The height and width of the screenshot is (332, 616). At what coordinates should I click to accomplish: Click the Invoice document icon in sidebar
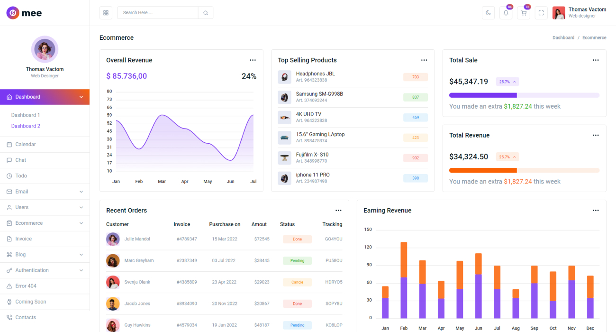coord(9,239)
